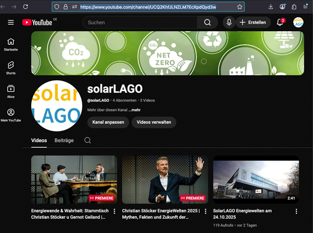Click the Kanal anpassen button

(x=108, y=122)
